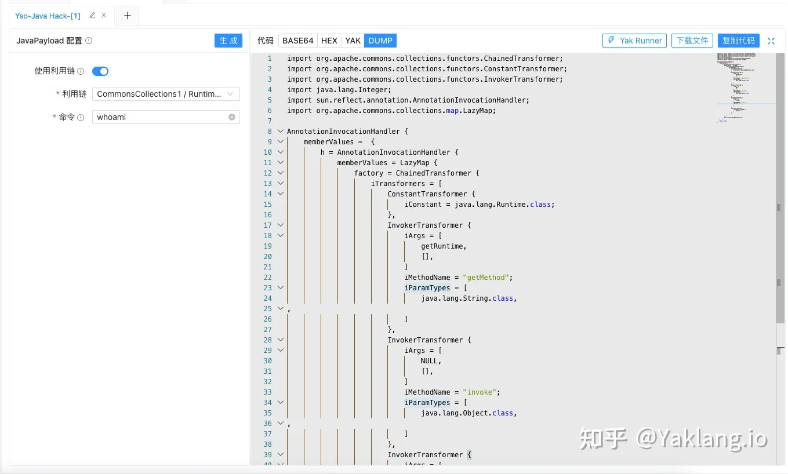Click the LazyMap import on line 6
This screenshot has width=788, height=474.
(x=391, y=111)
